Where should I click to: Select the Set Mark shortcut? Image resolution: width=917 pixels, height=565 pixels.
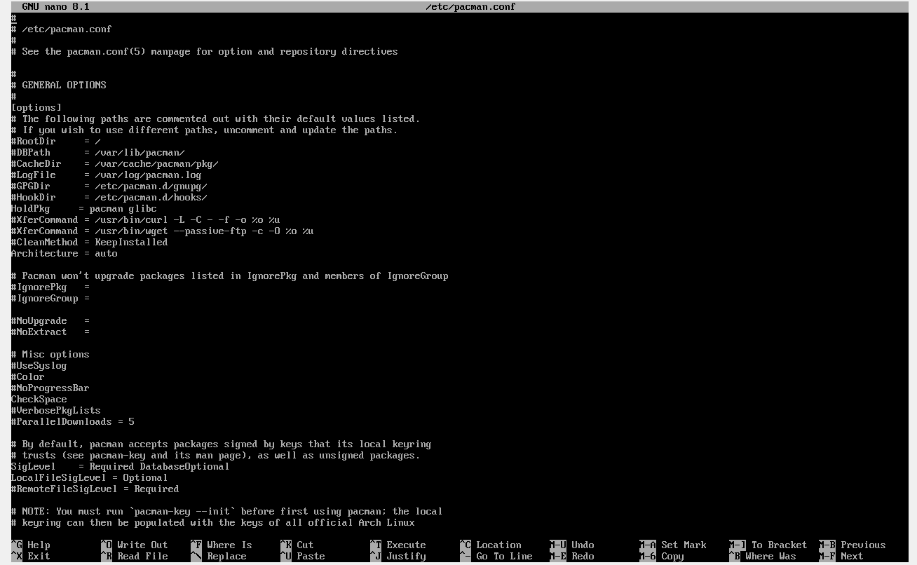pyautogui.click(x=683, y=545)
